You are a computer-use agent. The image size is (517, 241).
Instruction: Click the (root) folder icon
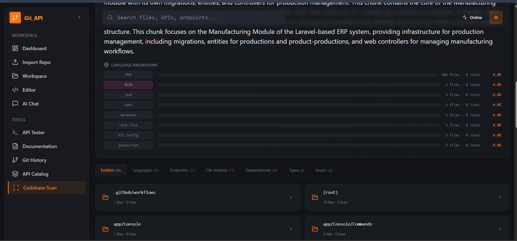[x=315, y=197]
